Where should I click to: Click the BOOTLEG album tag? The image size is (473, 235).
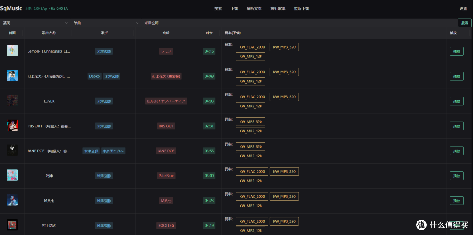coord(166,226)
